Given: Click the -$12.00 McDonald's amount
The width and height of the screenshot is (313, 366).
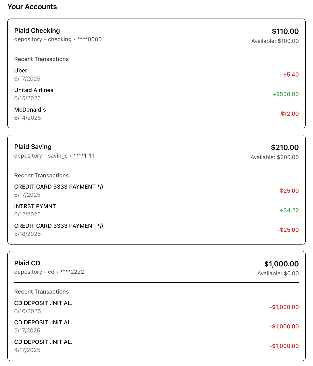Looking at the screenshot, I should coord(288,114).
